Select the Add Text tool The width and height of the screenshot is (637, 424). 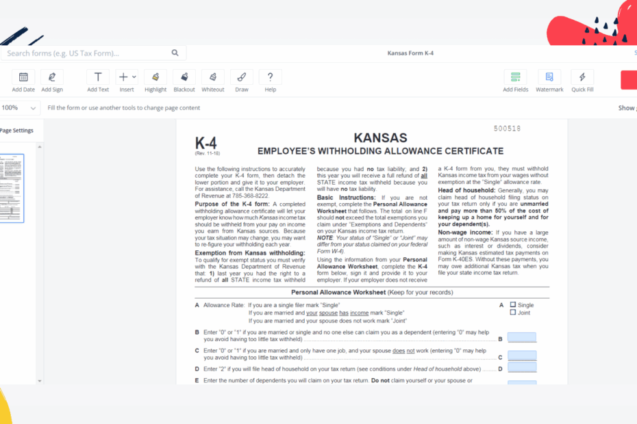coord(97,80)
